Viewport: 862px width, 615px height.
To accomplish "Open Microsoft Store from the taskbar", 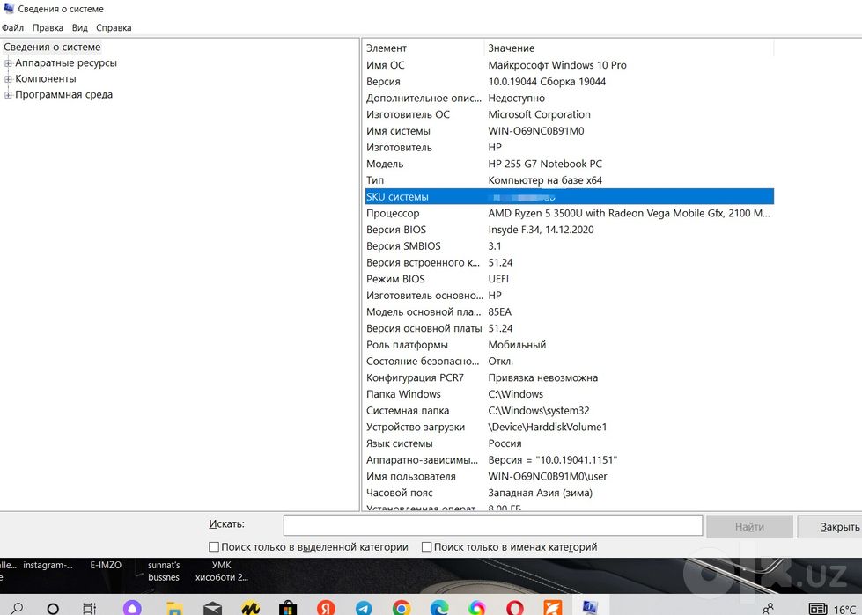I will pos(288,609).
